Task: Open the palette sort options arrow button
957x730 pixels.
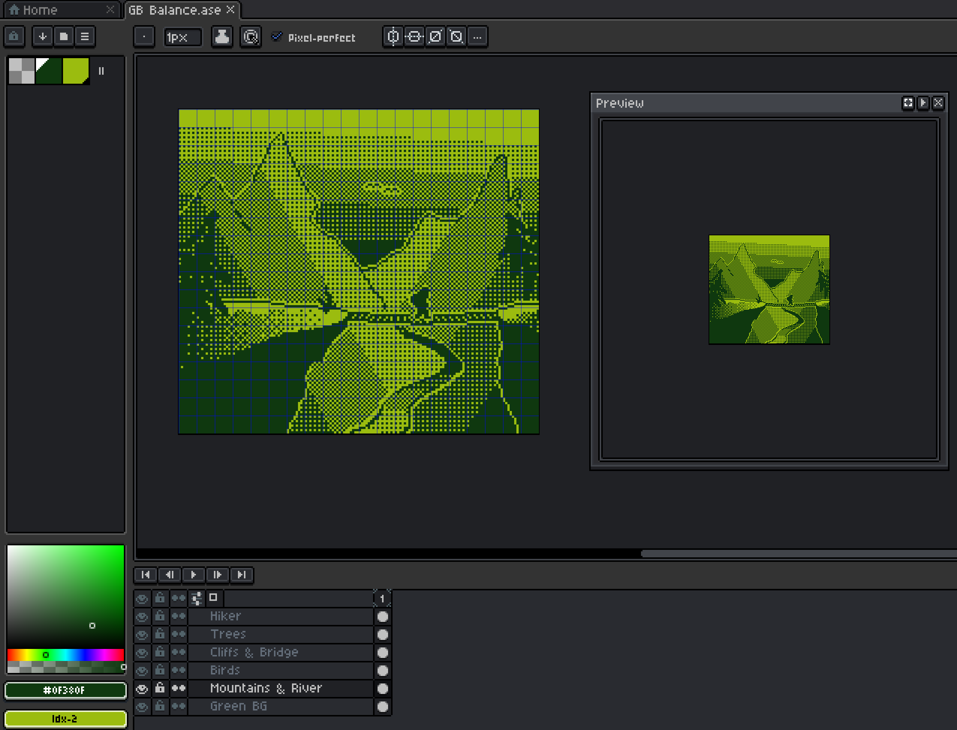Action: [42, 36]
